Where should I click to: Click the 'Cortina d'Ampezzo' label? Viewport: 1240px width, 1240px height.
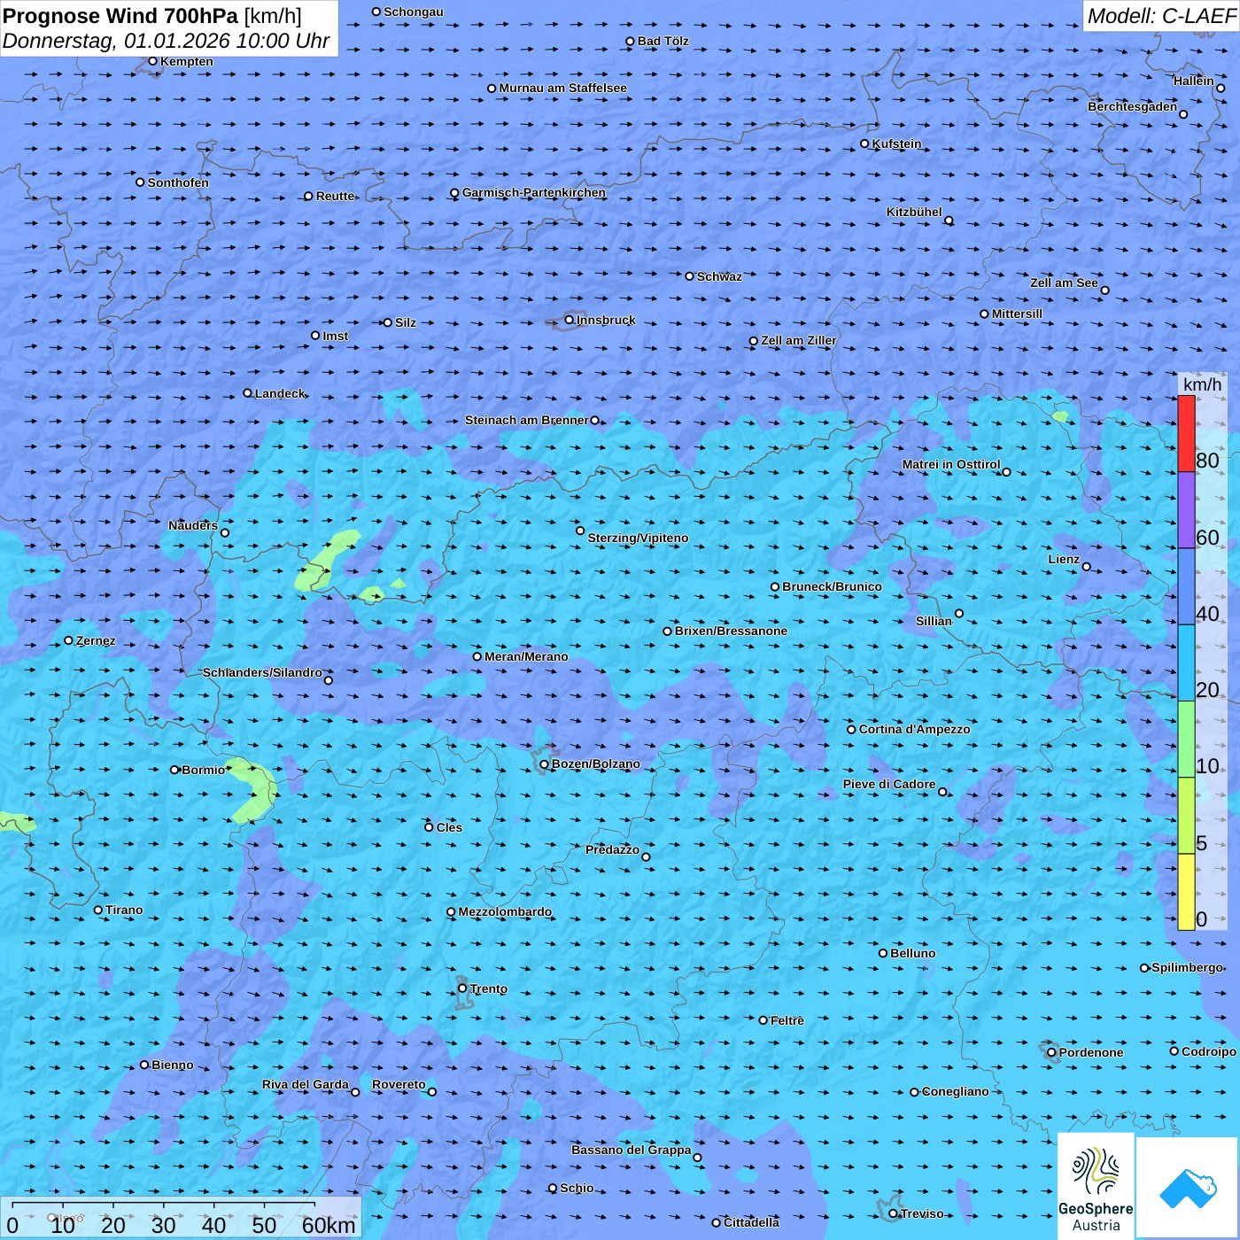click(914, 729)
